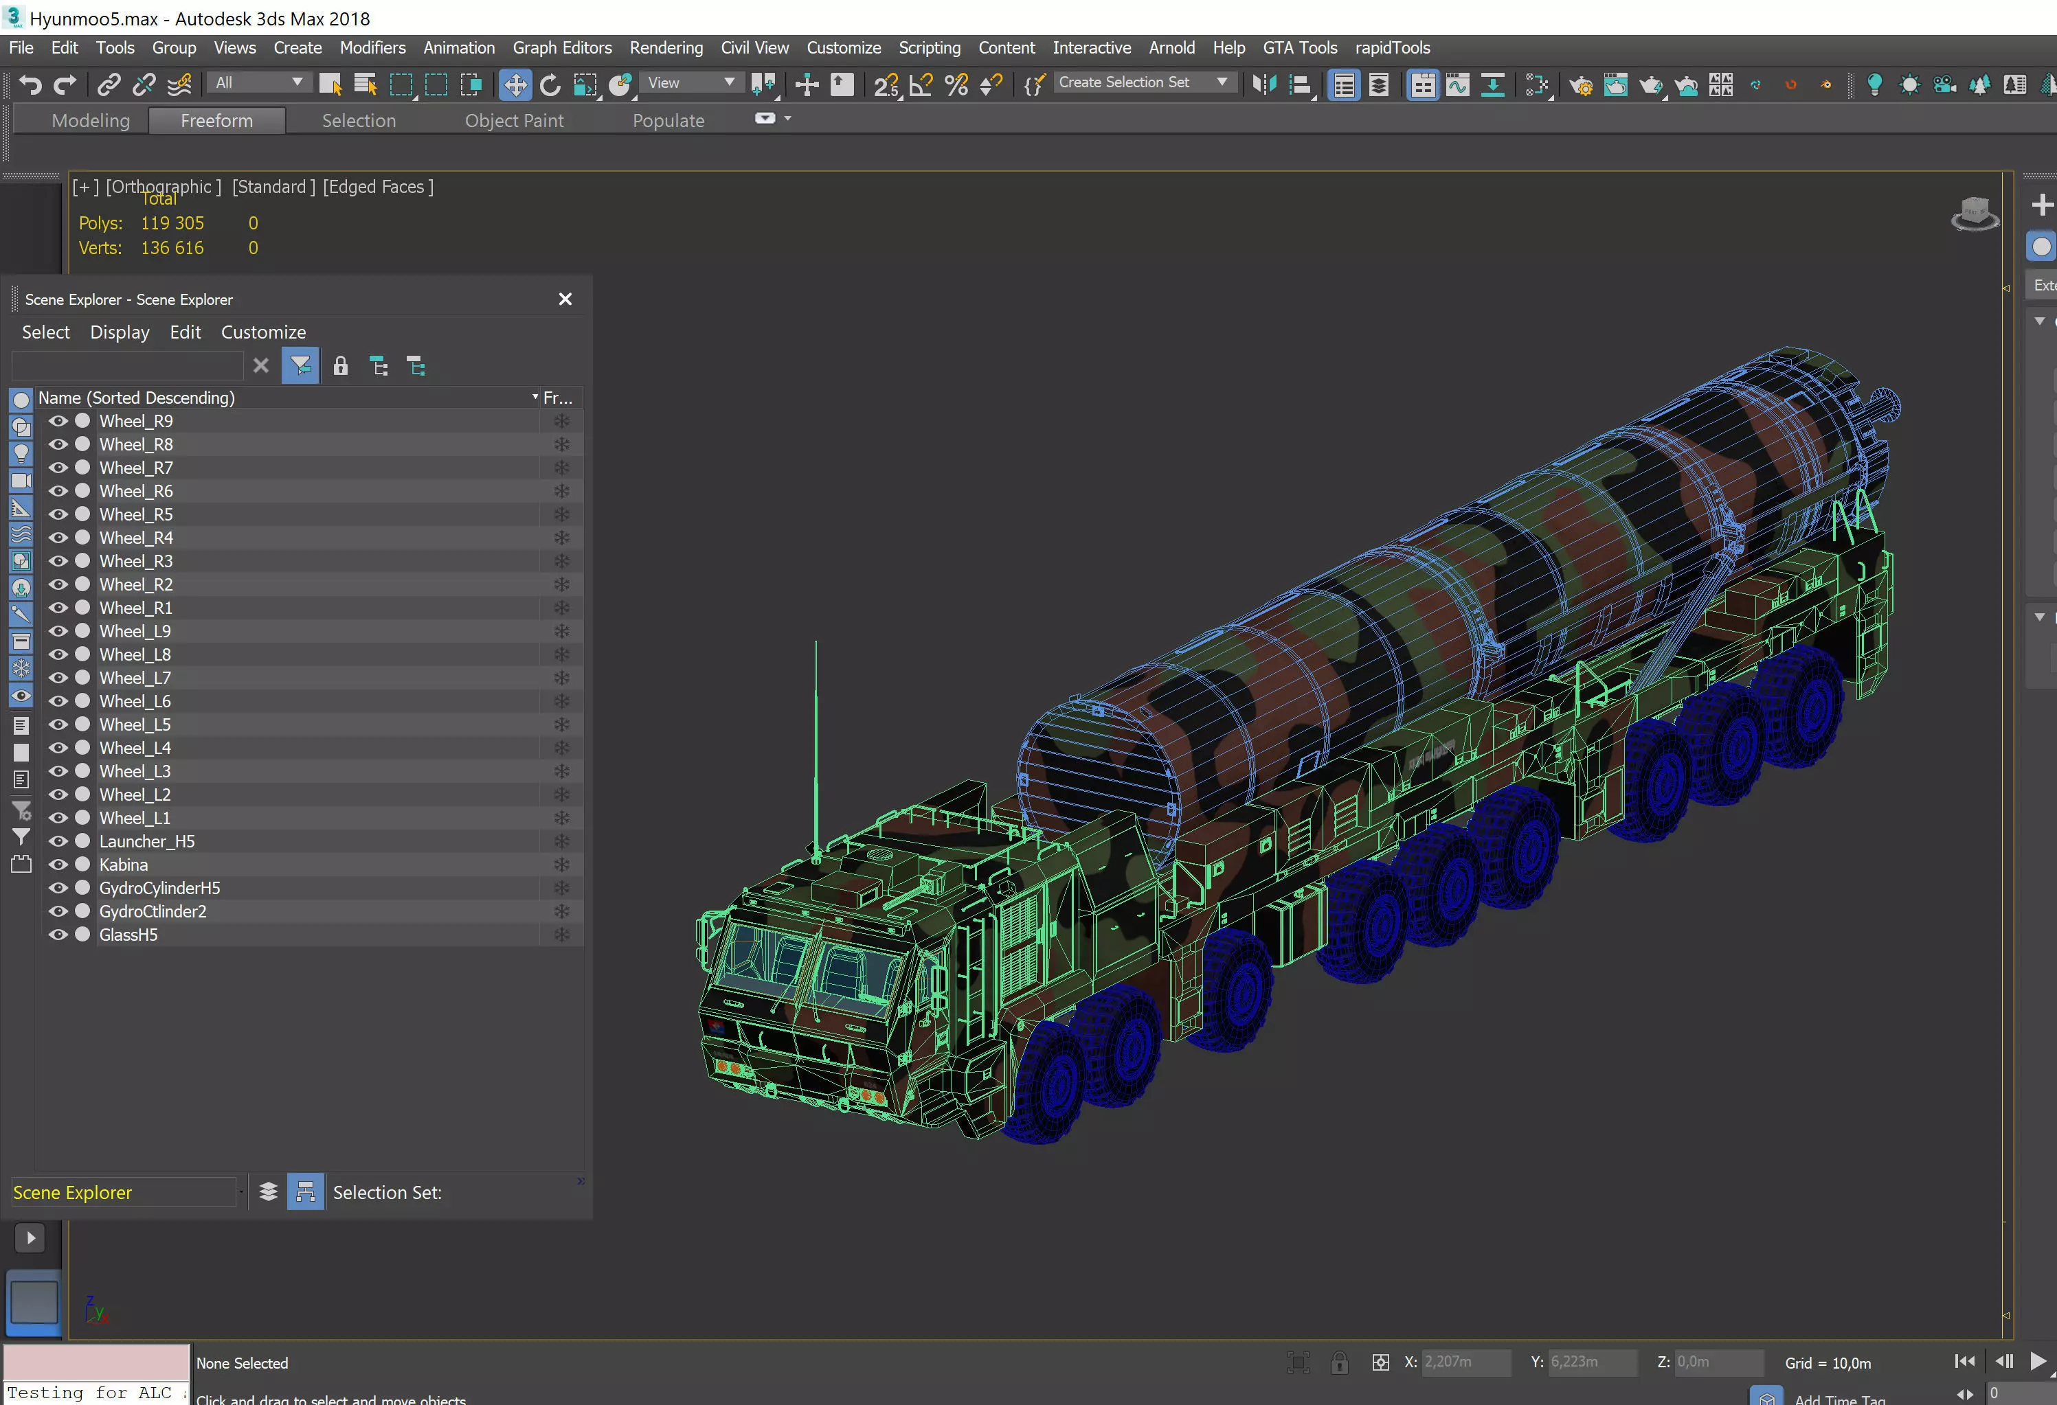The image size is (2057, 1405).
Task: Hide Wheel_R5 using its eye icon
Action: [58, 514]
